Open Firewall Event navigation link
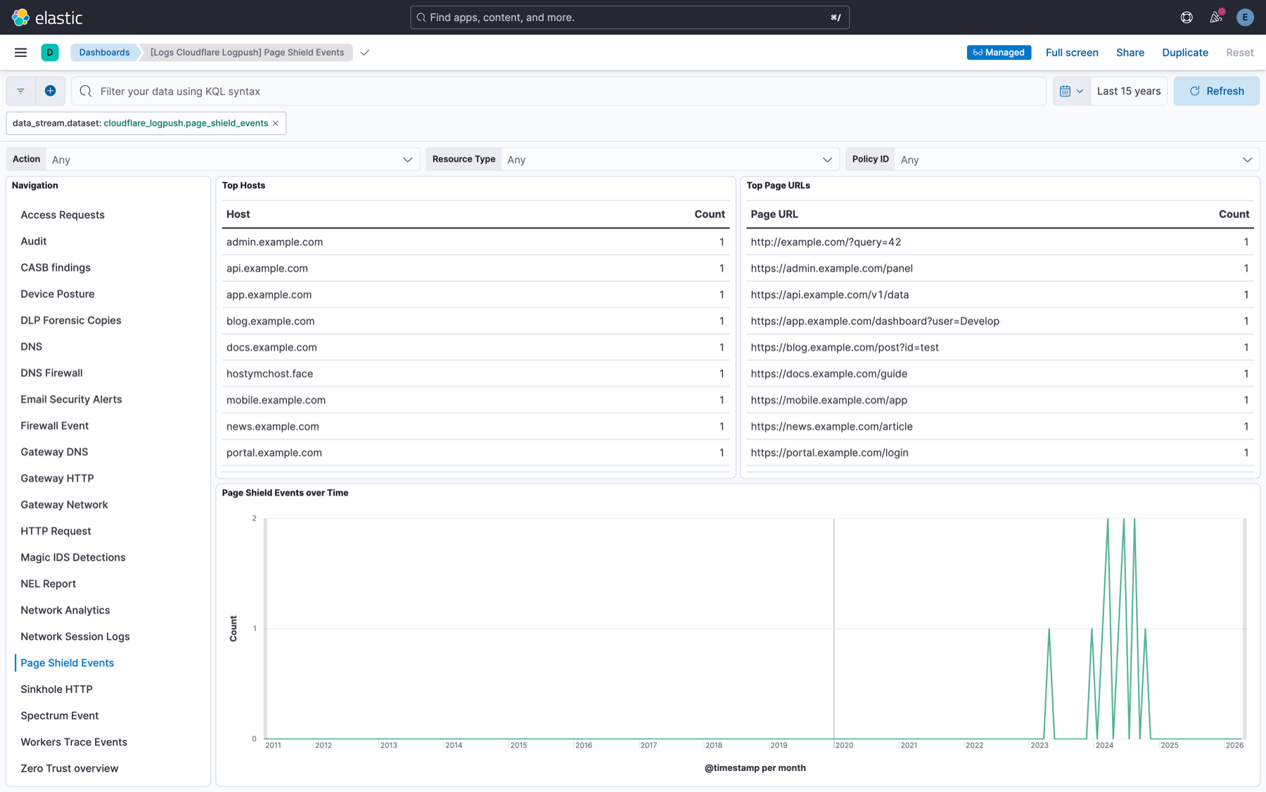1266x792 pixels. (x=55, y=426)
